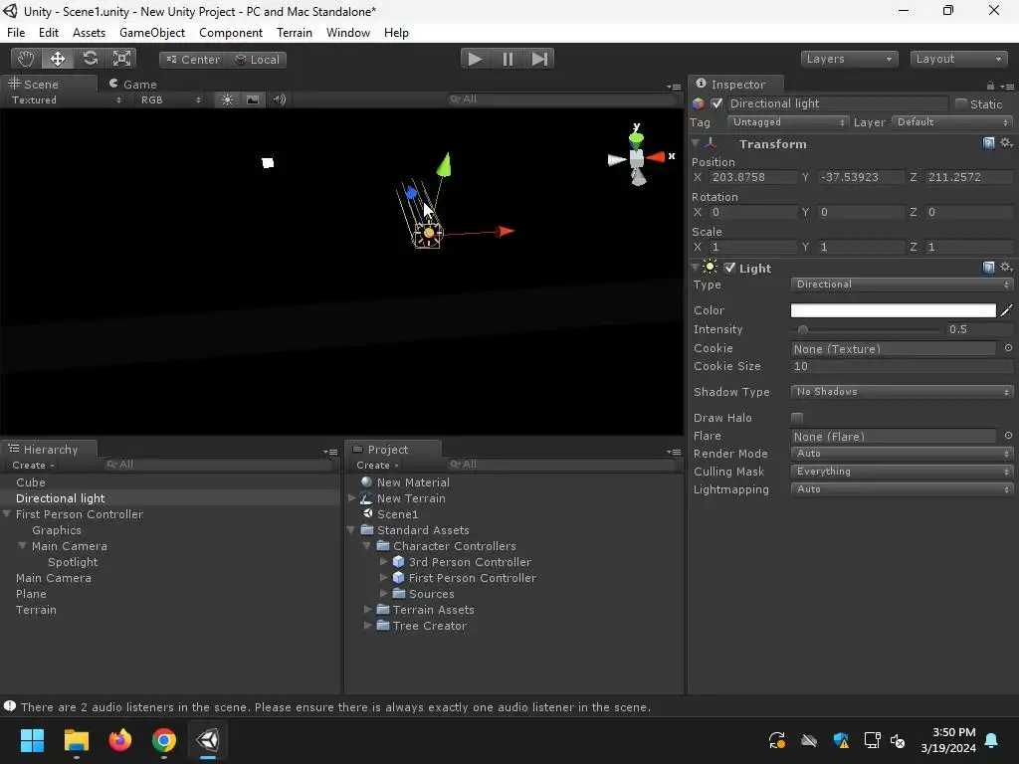Open the RGB render mode dropdown
Screen dimensions: 1019x764
[170, 100]
